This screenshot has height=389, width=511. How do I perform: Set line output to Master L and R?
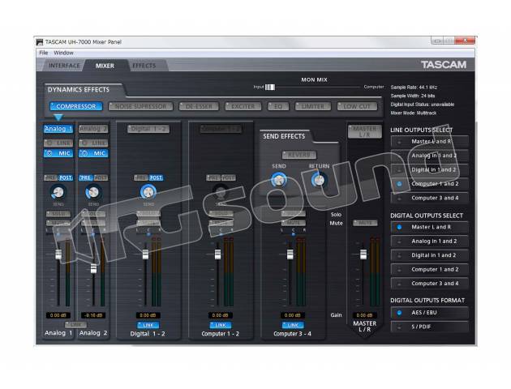pyautogui.click(x=430, y=142)
